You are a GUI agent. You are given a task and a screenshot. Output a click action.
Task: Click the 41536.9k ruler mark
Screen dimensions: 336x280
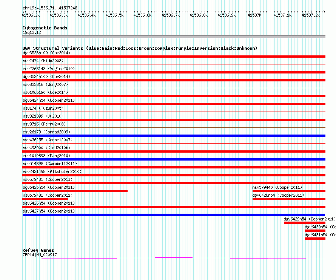coord(227,15)
